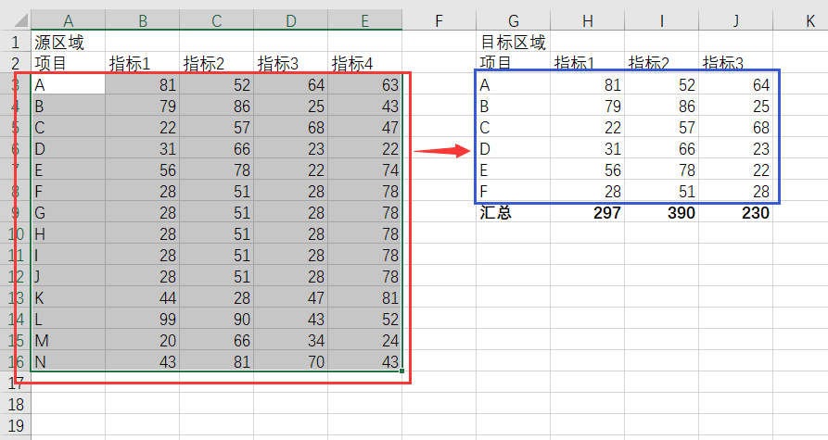
Task: Click value 68 in column D
Action: pos(291,127)
